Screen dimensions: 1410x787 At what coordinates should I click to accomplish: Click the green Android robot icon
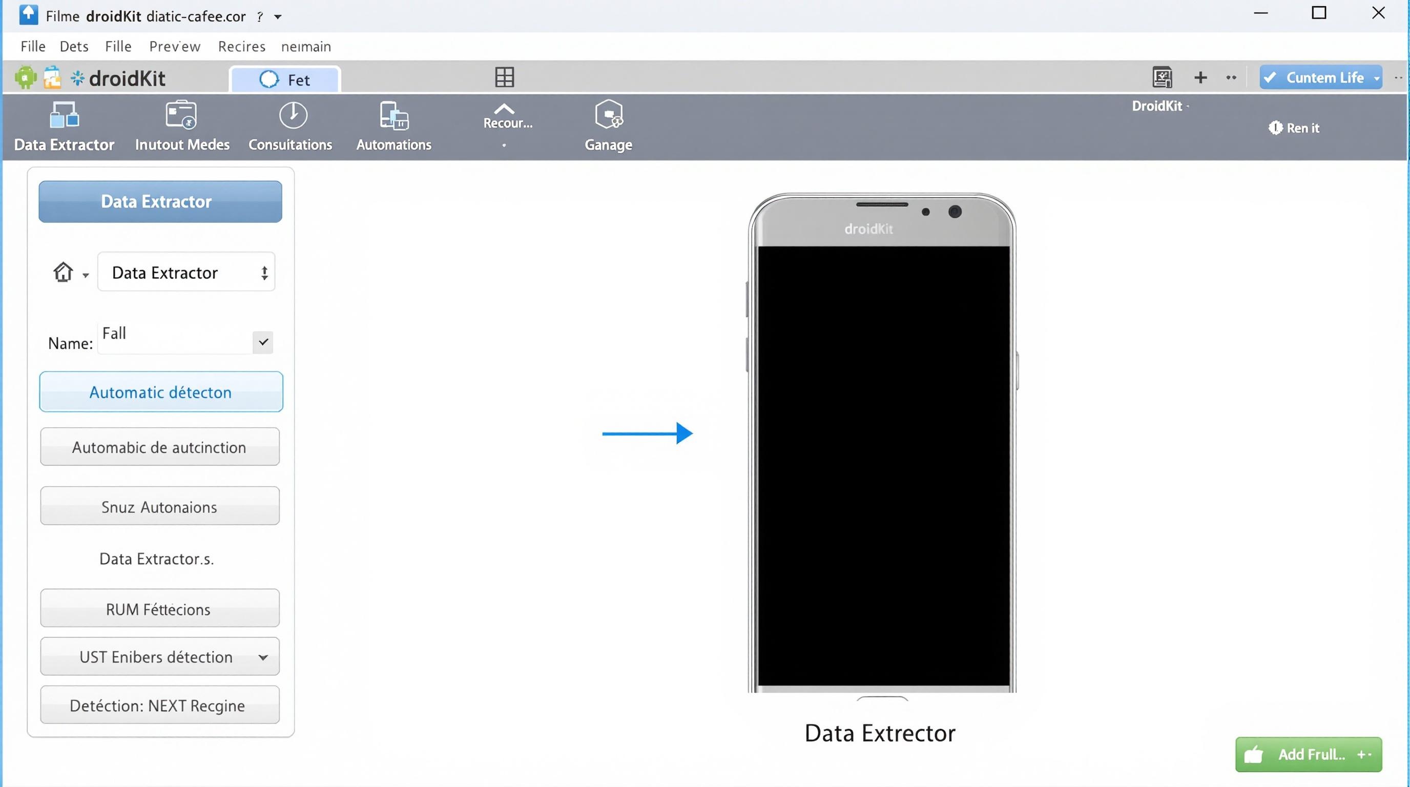[25, 77]
